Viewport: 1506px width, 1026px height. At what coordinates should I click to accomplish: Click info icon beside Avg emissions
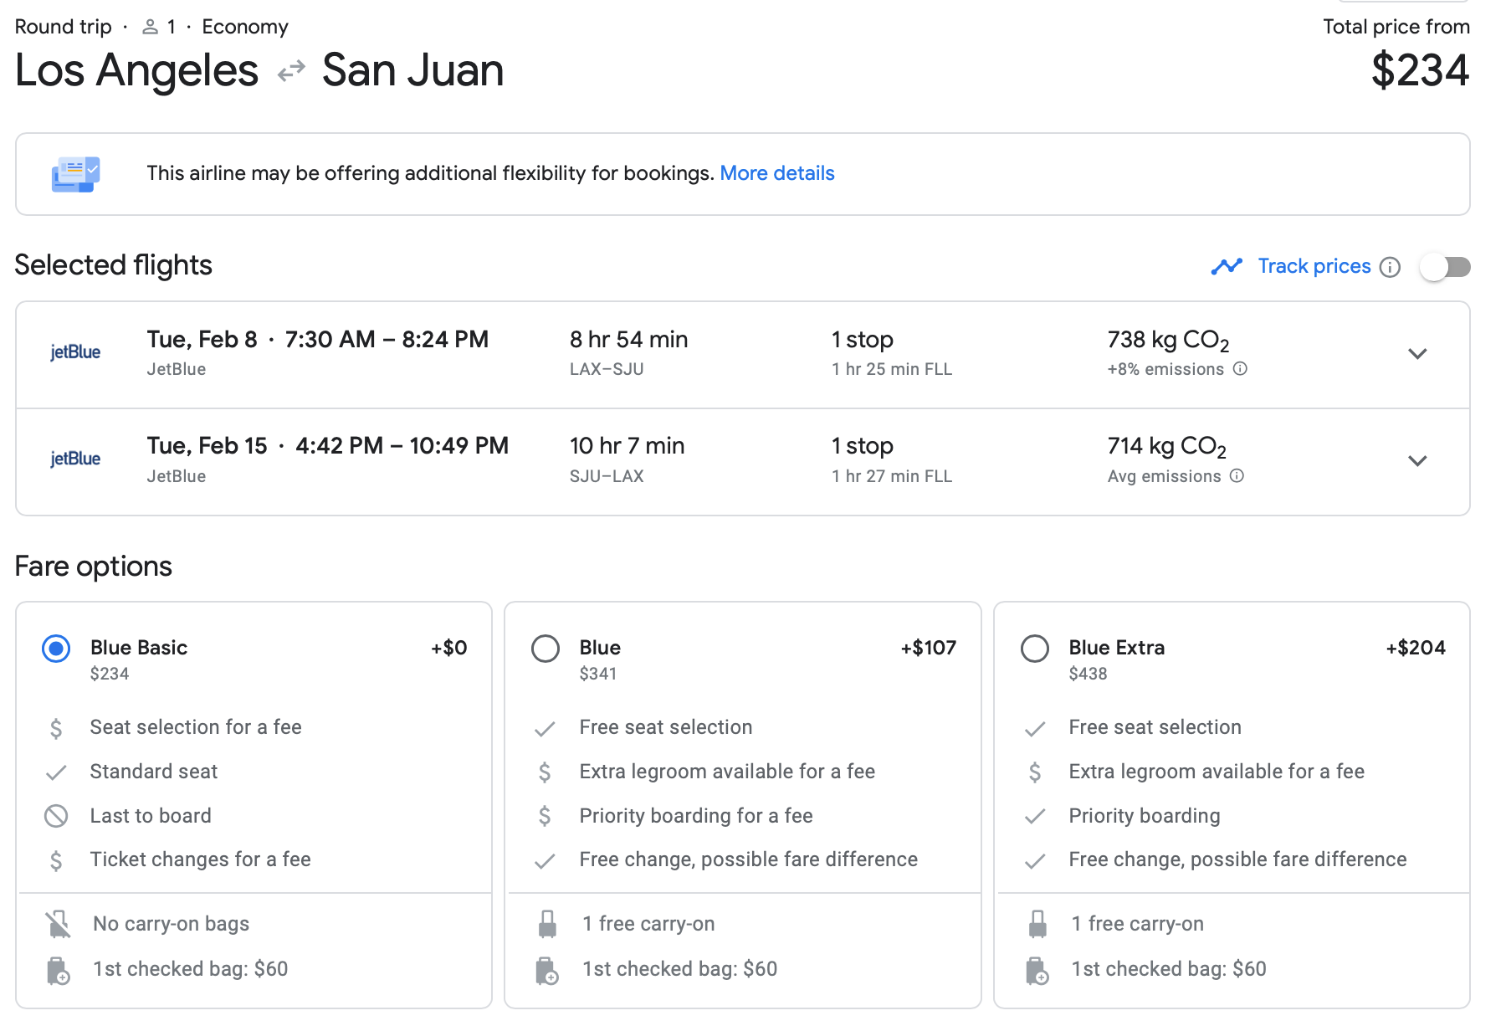tap(1237, 476)
